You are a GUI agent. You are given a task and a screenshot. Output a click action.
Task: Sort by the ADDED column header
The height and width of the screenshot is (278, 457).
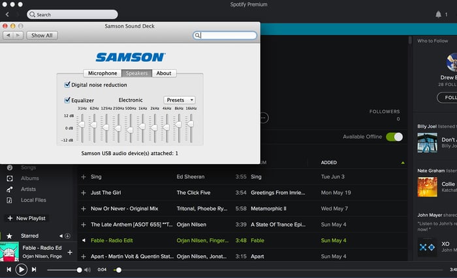tap(329, 163)
